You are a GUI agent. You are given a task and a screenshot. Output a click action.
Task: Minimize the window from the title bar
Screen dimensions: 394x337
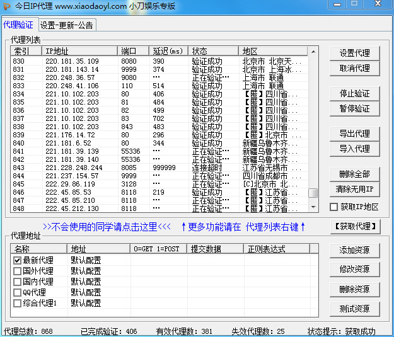click(337, 6)
